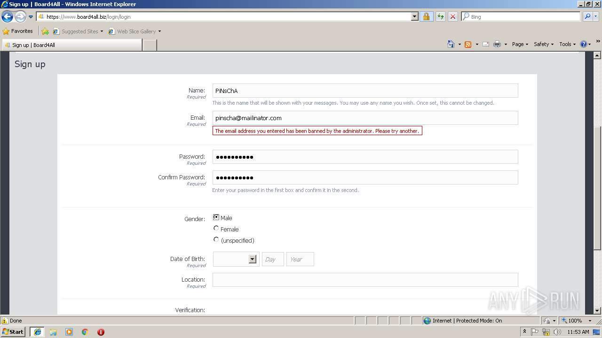This screenshot has height=338, width=602.
Task: Click the Year of birth field
Action: pyautogui.click(x=300, y=259)
